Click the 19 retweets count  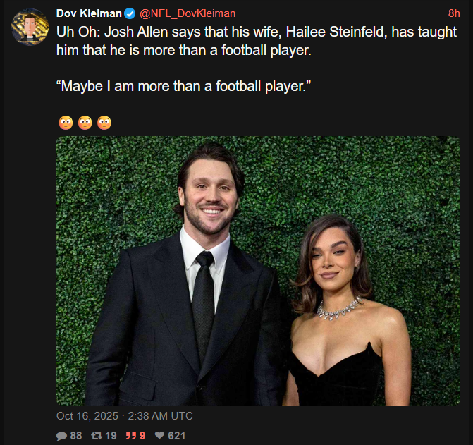[111, 436]
